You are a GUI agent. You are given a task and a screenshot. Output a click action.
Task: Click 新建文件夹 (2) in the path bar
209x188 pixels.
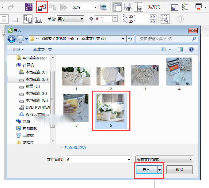pyautogui.click(x=93, y=39)
